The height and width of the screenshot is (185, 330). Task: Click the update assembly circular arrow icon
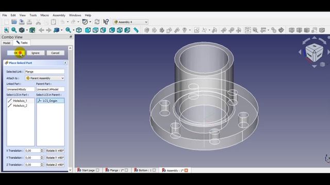281,30
